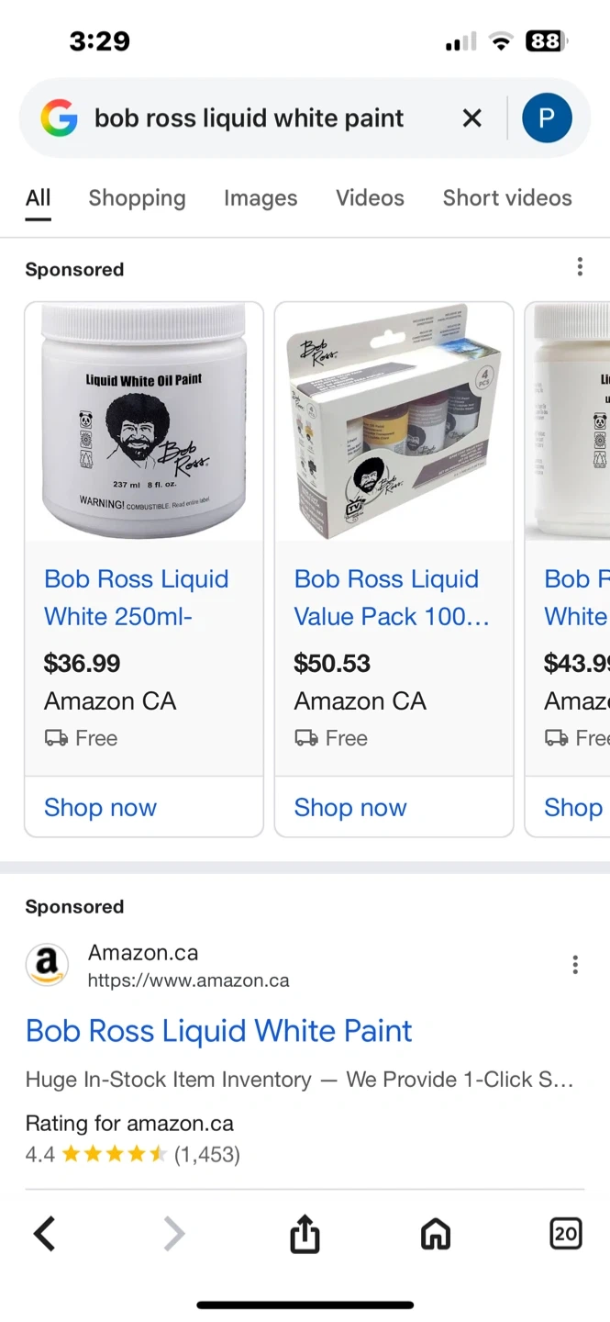Open the Amazon.ca ad three-dot options
Viewport: 610px width, 1322px height.
click(x=575, y=965)
